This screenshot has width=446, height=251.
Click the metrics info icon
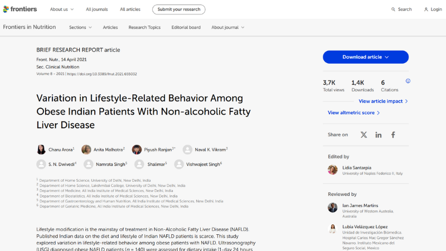[x=408, y=81]
